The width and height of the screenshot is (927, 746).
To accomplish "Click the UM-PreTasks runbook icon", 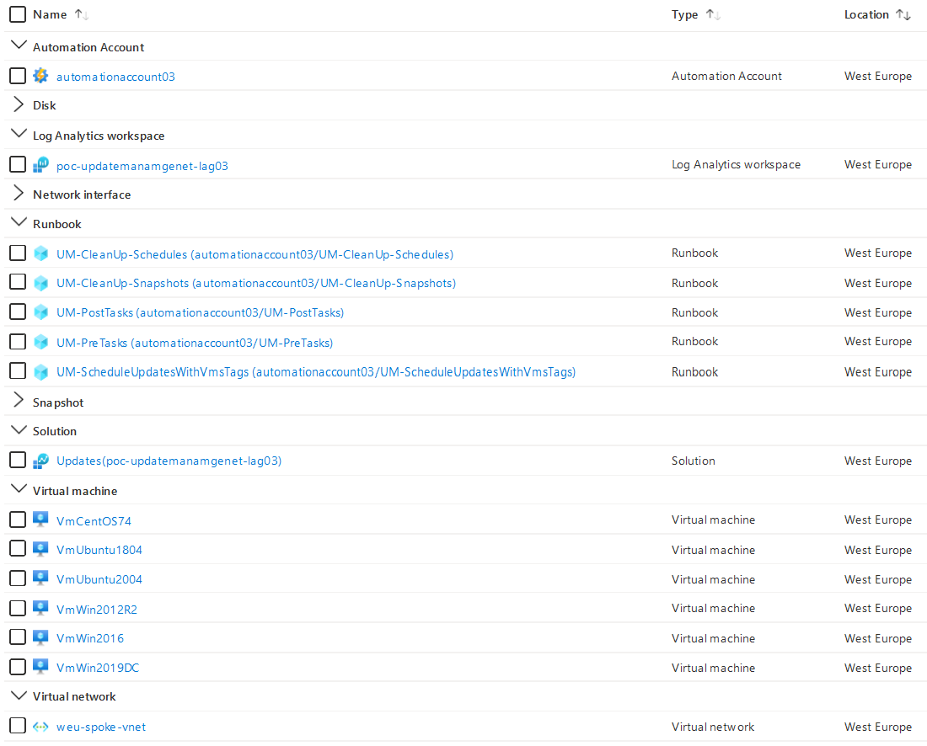I will point(40,341).
